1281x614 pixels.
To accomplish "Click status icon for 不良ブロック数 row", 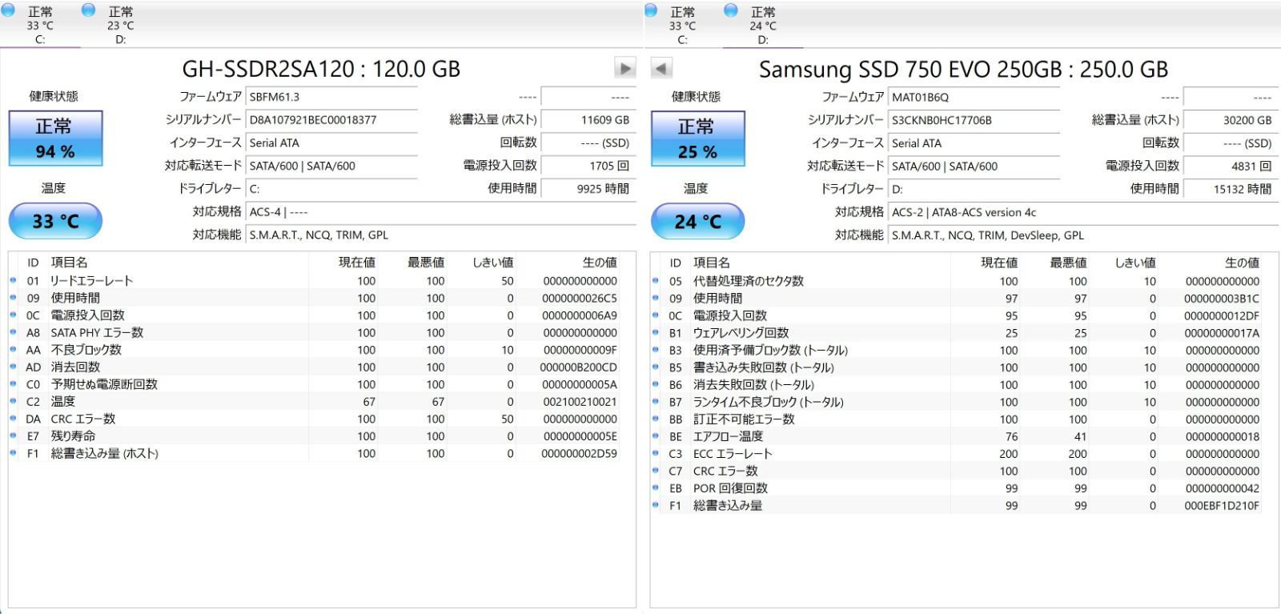I will (13, 349).
